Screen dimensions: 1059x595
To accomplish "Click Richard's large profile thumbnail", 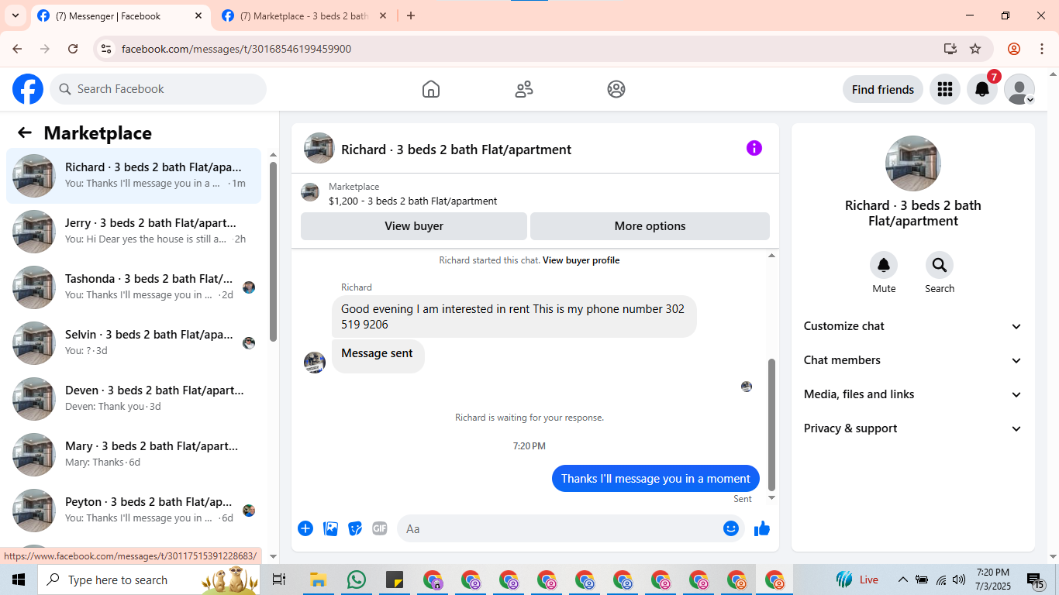I will click(913, 163).
